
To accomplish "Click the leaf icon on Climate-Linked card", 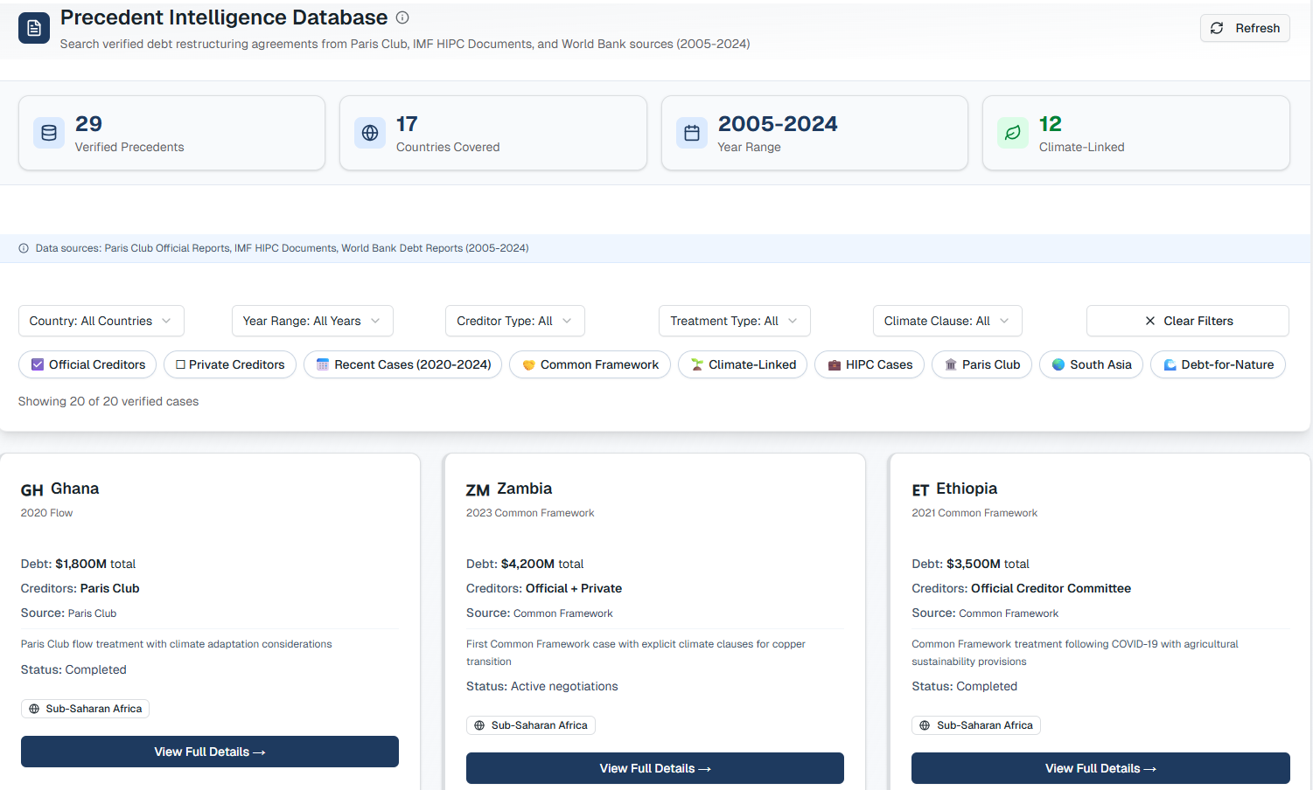I will click(1013, 132).
